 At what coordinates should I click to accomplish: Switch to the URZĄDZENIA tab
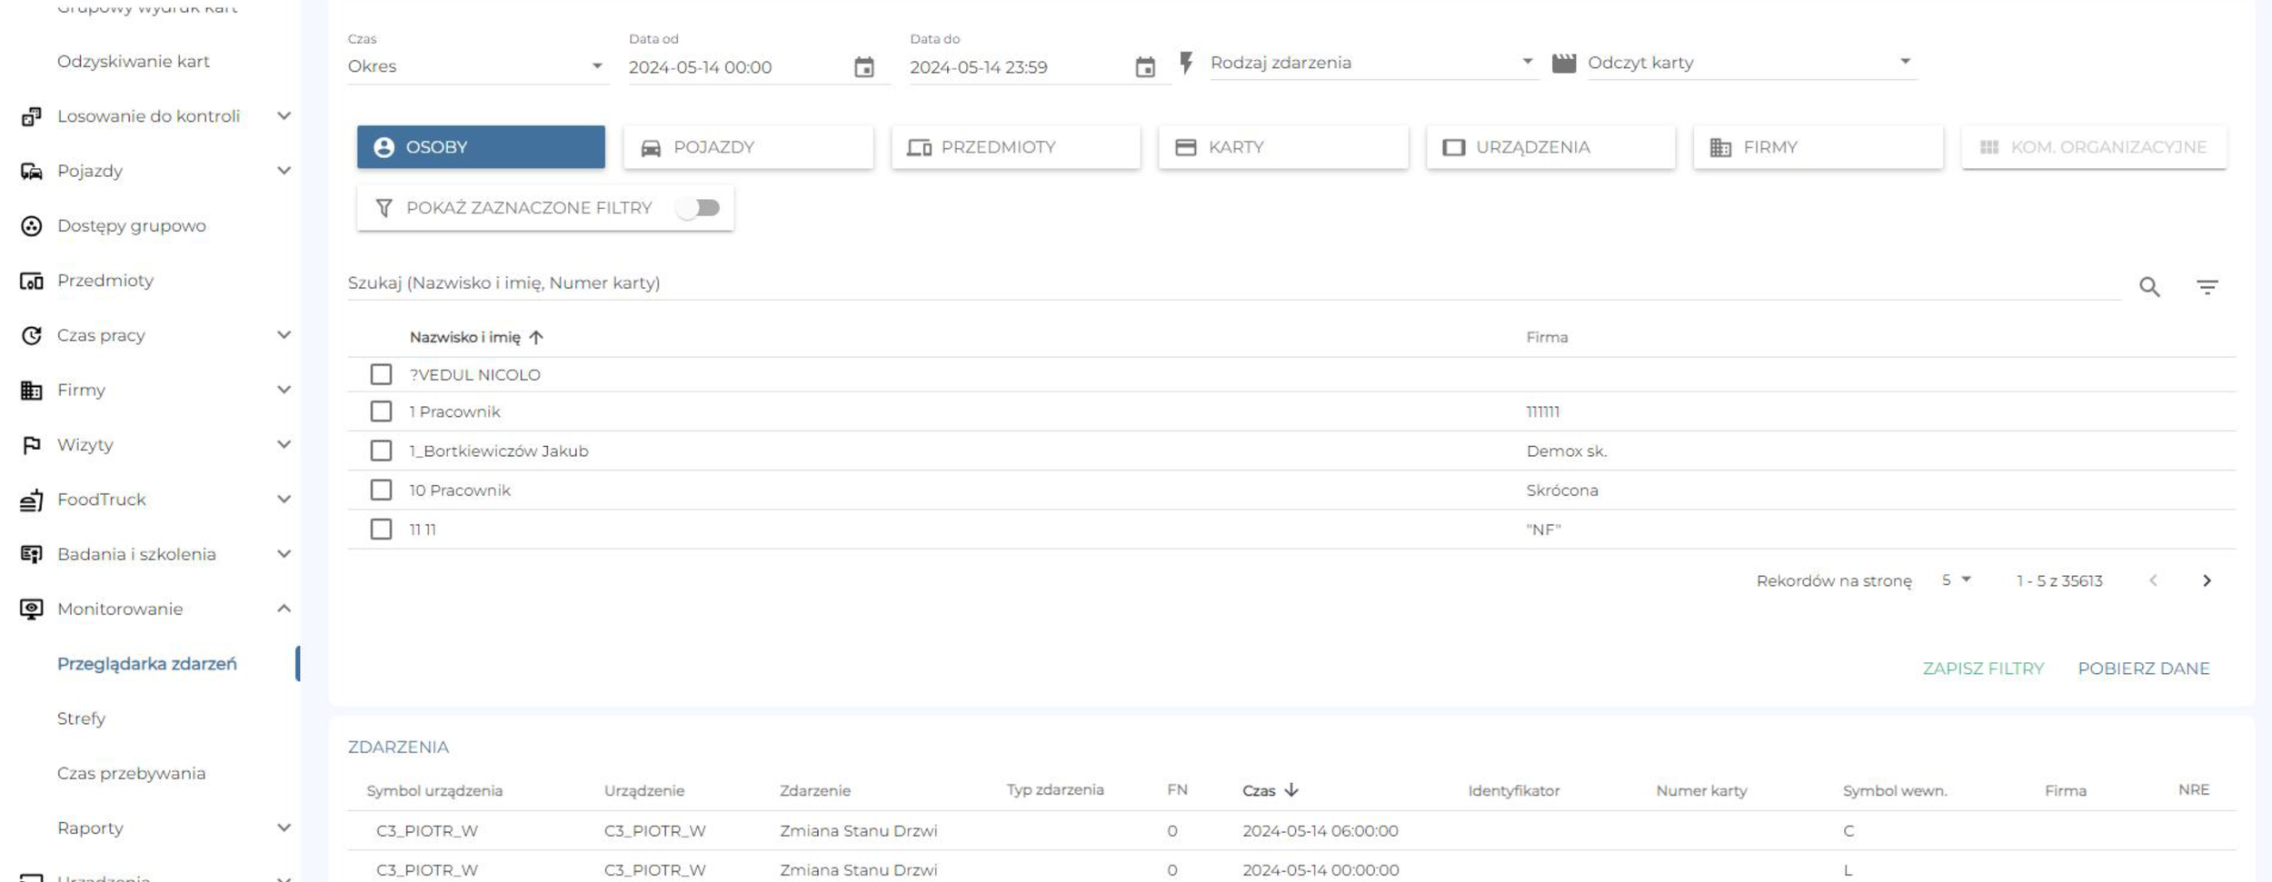tap(1550, 147)
